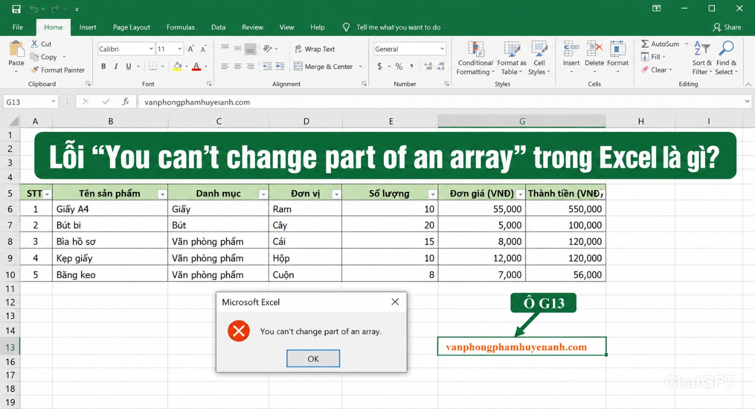
Task: Open the font size 11 dropdown
Action: tap(180, 49)
